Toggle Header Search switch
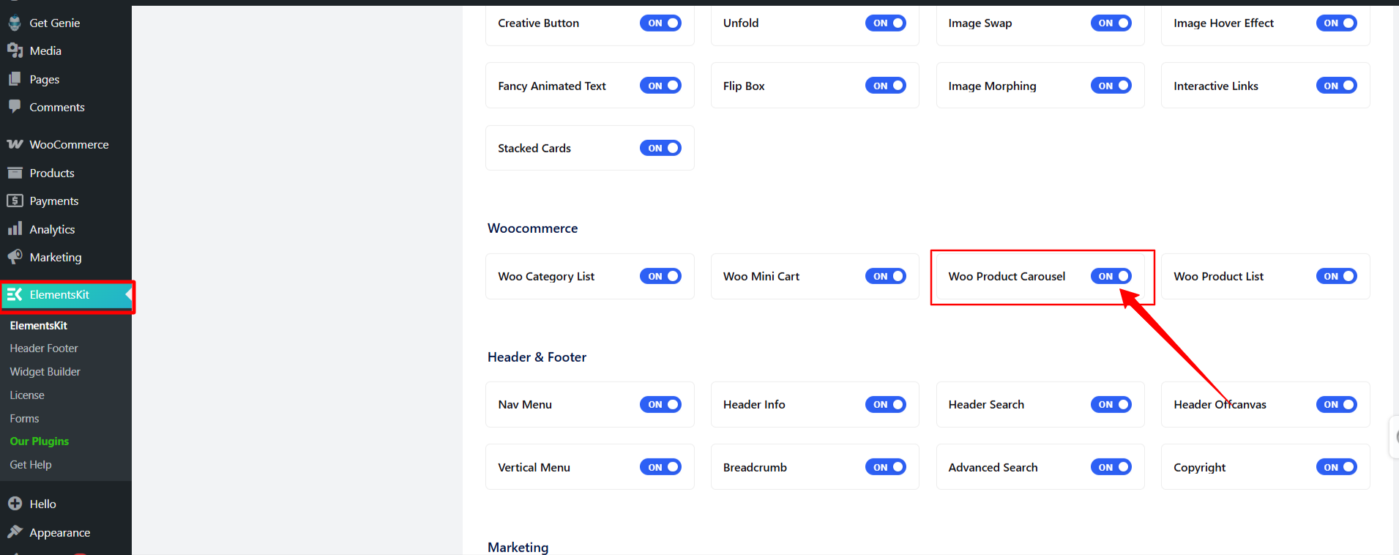The height and width of the screenshot is (555, 1399). (x=1111, y=404)
